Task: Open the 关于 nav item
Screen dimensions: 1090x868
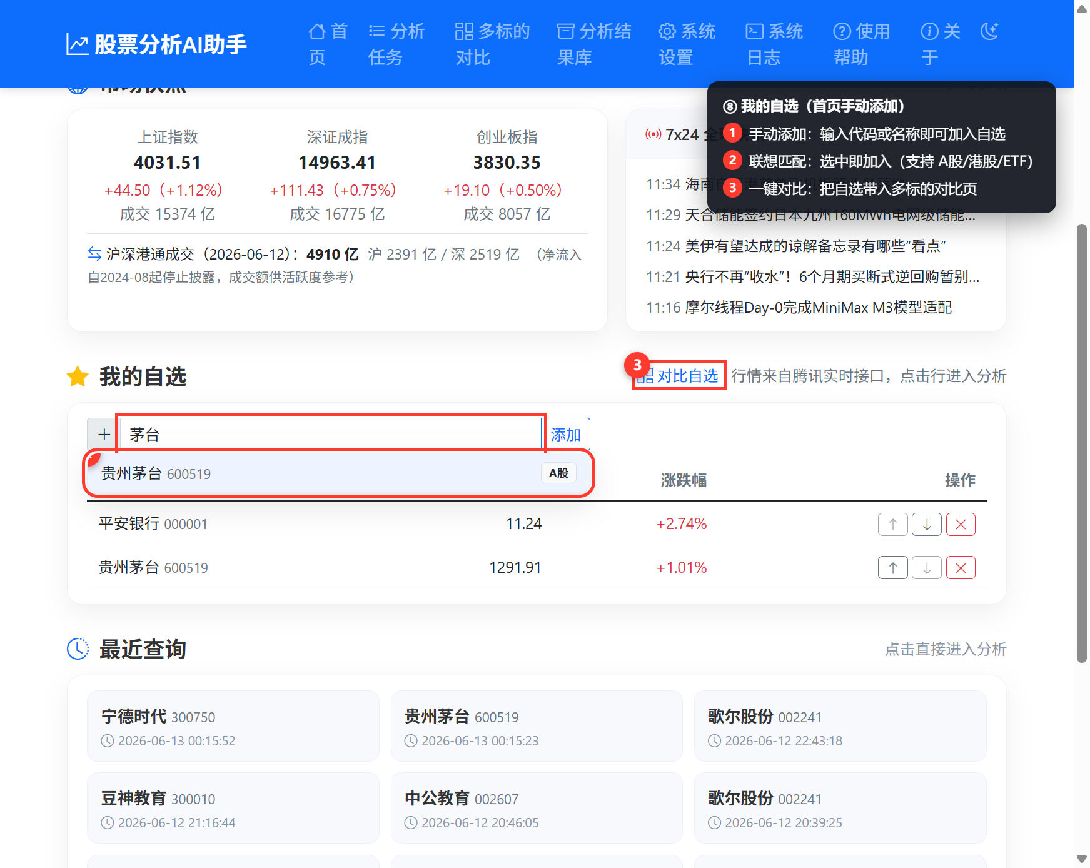Action: 941,44
